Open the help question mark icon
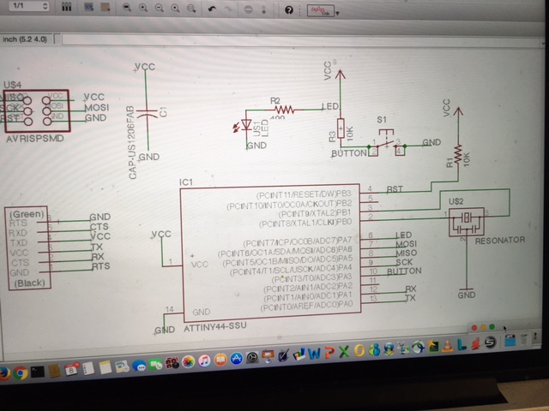 288,10
